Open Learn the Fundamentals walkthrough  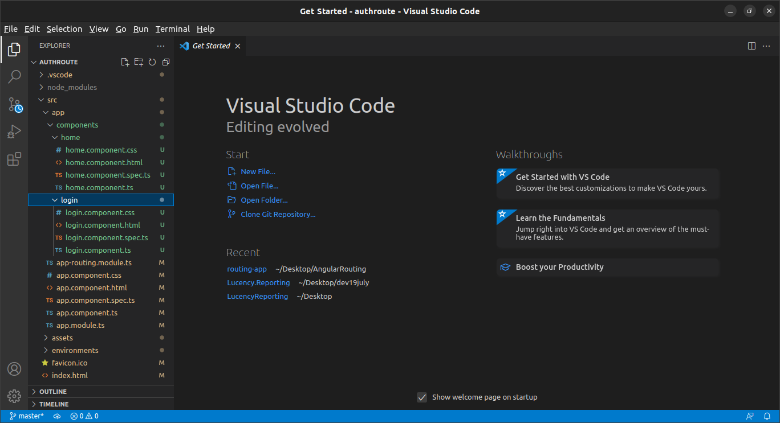point(608,228)
